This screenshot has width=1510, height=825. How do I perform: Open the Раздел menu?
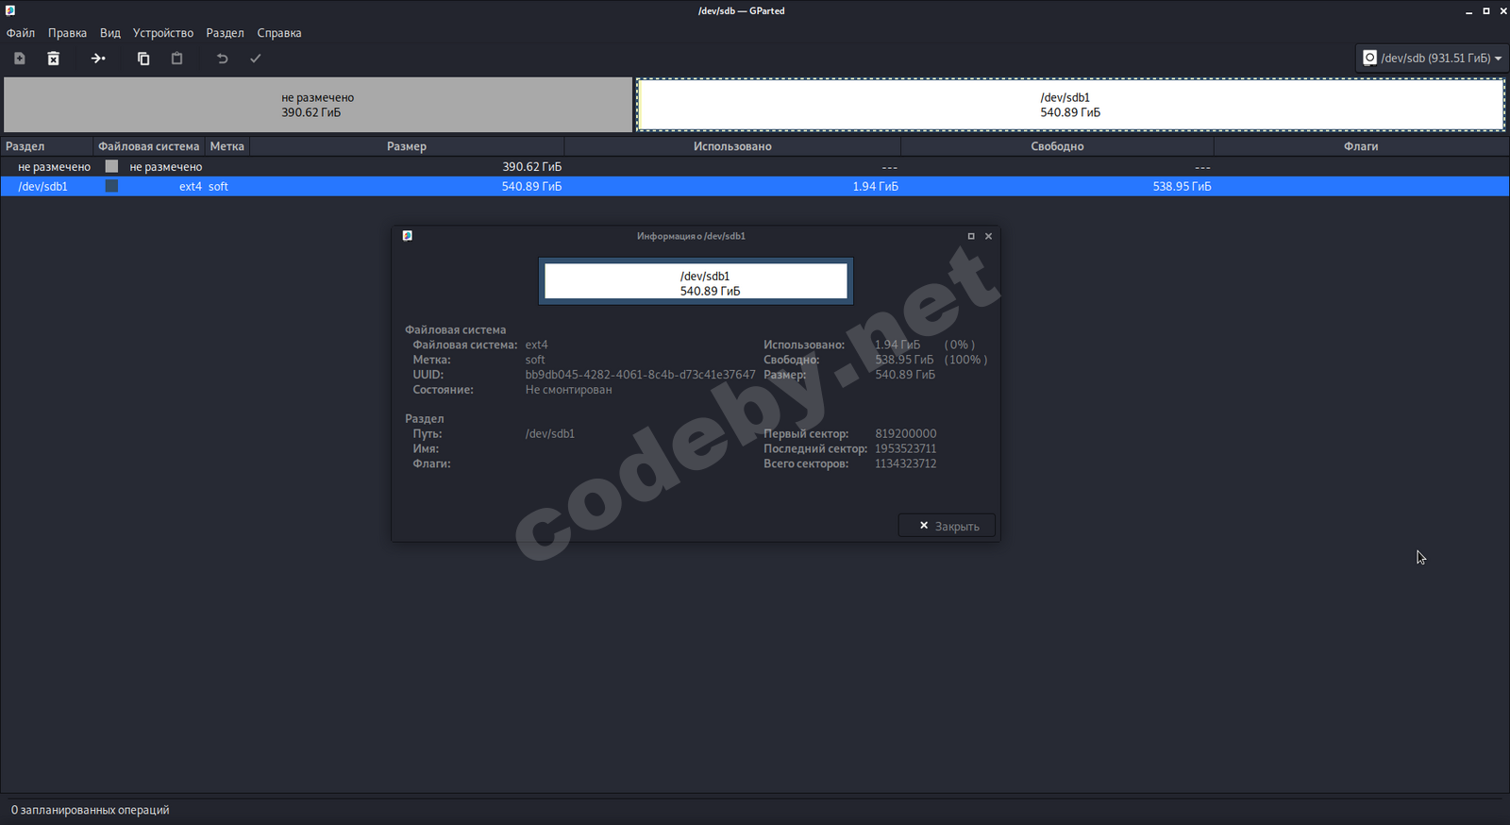point(225,33)
